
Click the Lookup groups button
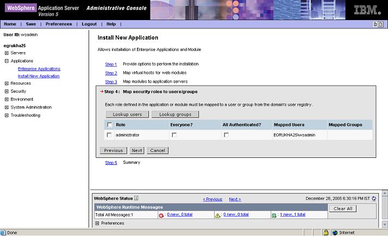tap(175, 114)
